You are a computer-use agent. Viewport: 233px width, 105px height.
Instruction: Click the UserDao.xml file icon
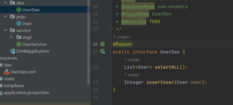pos(6,72)
